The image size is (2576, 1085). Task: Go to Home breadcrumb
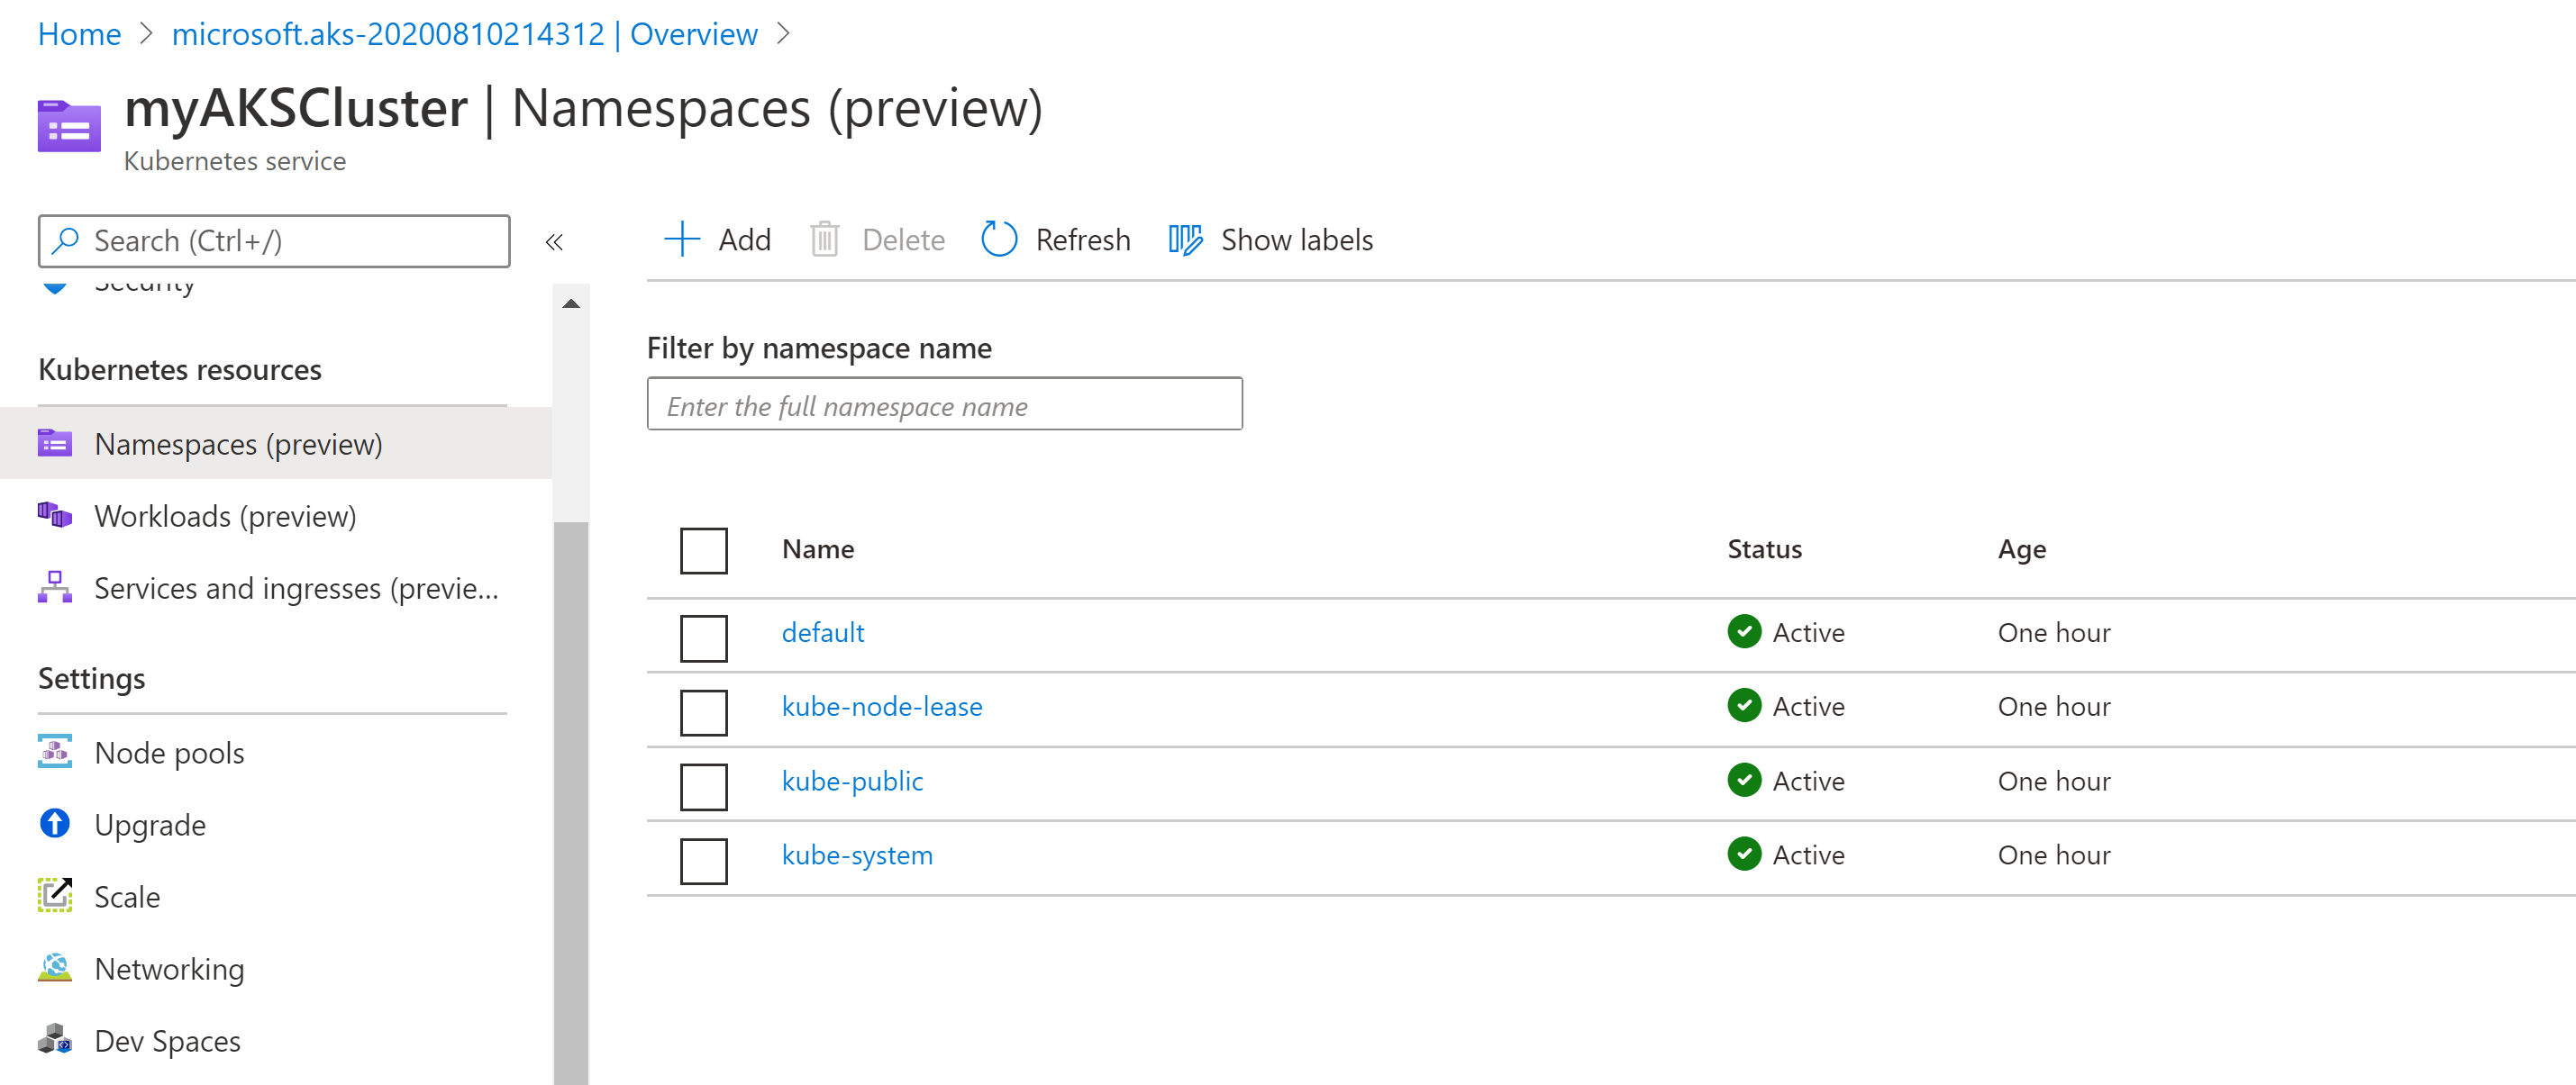point(79,34)
